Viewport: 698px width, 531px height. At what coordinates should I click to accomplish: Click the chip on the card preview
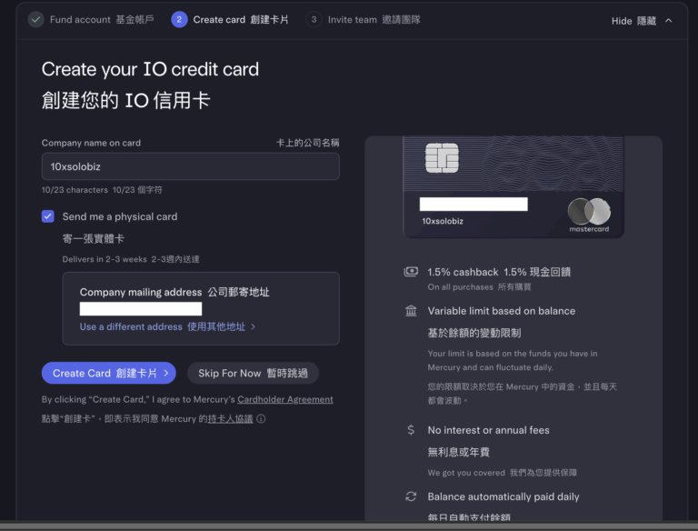(442, 157)
